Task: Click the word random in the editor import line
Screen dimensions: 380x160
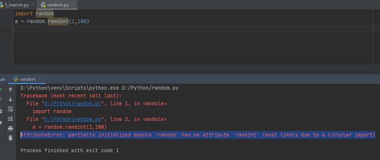Action: coord(45,13)
